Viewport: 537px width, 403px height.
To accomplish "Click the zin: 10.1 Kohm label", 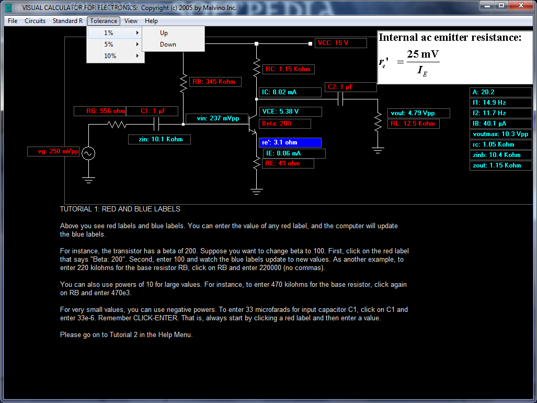I will tap(159, 139).
